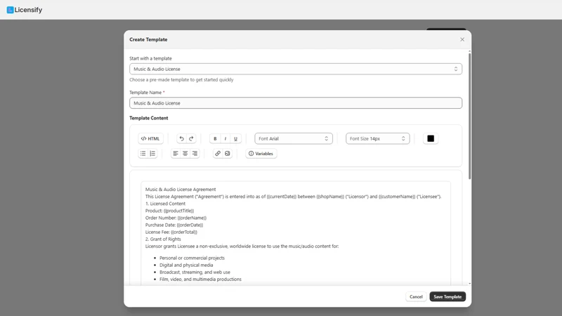Insert a bulleted list
562x316 pixels.
(143, 153)
